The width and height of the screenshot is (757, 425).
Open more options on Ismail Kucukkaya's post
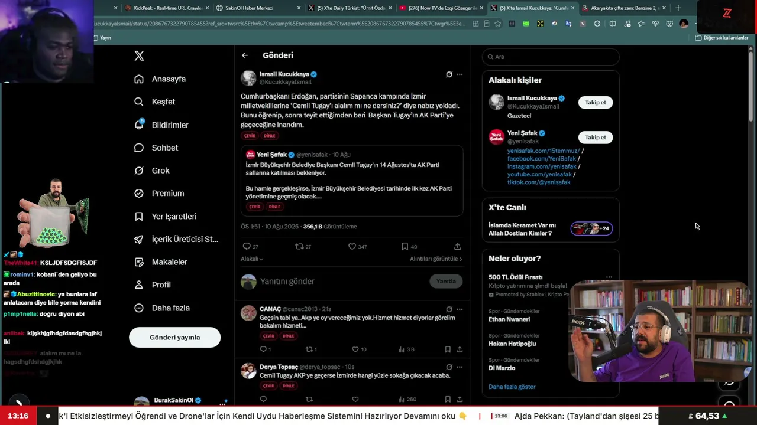460,74
